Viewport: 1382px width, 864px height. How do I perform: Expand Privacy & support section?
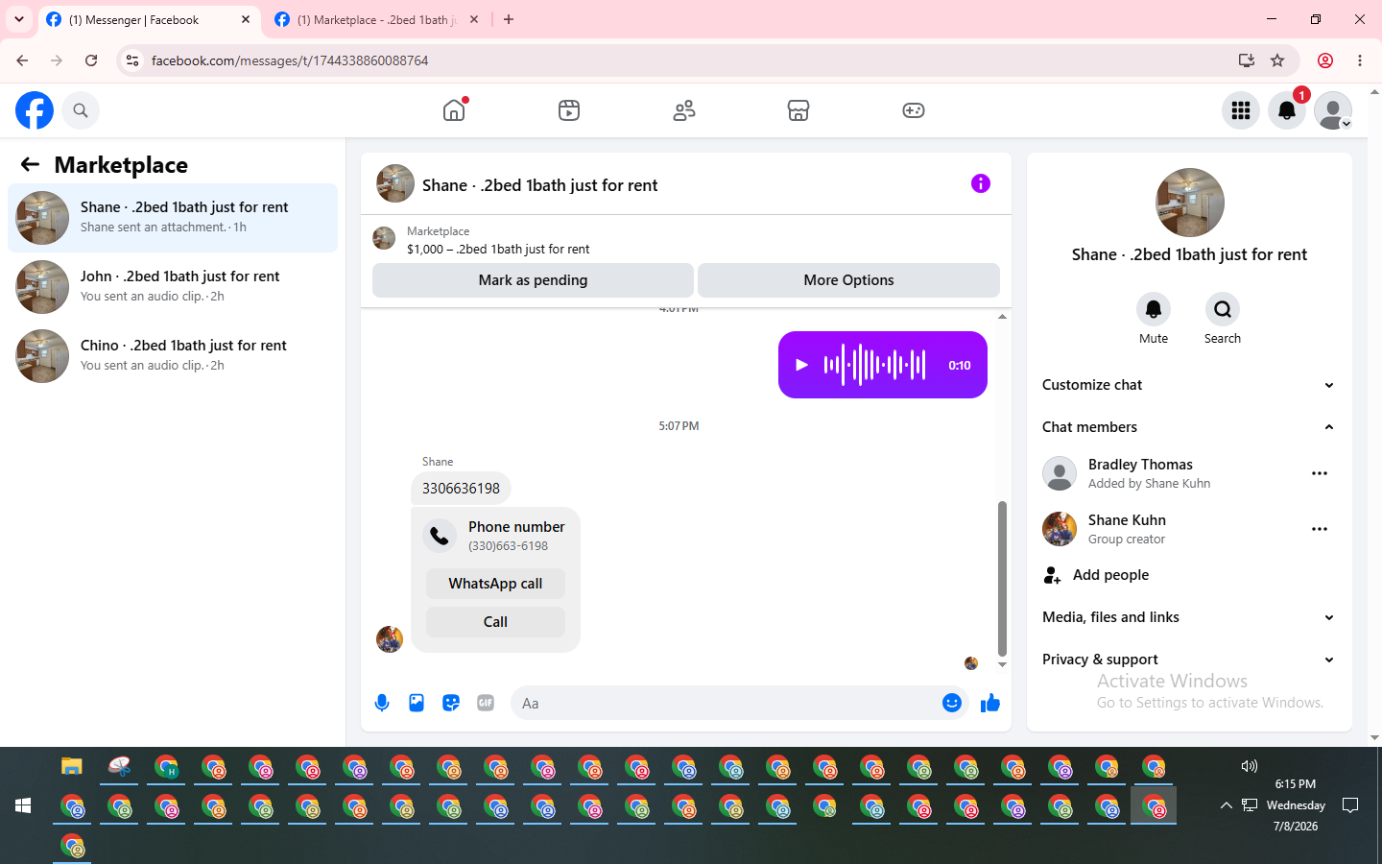click(1190, 660)
